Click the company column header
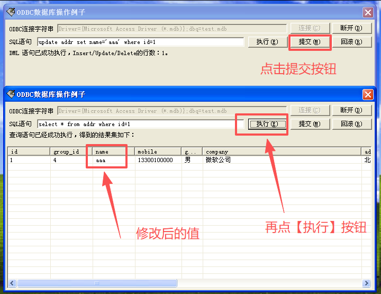This screenshot has height=294, width=381. point(282,152)
